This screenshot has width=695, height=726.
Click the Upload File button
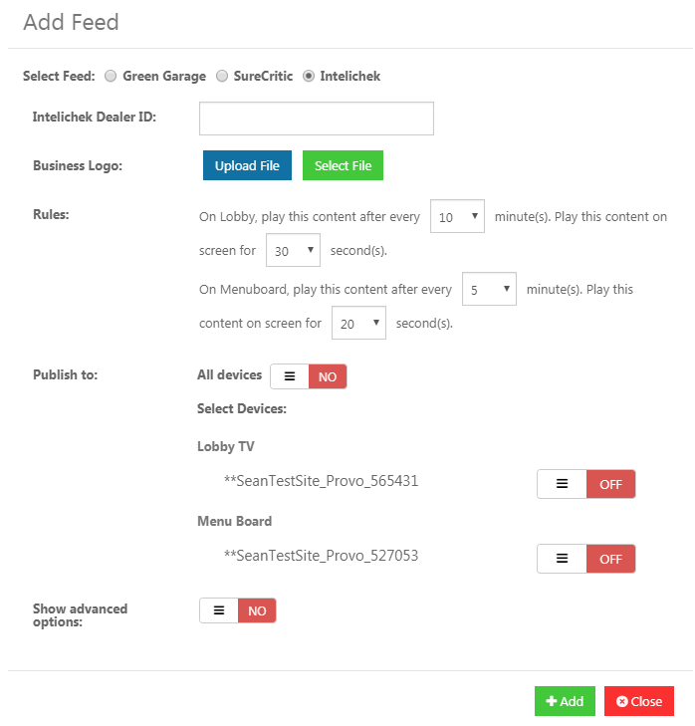[x=247, y=165]
